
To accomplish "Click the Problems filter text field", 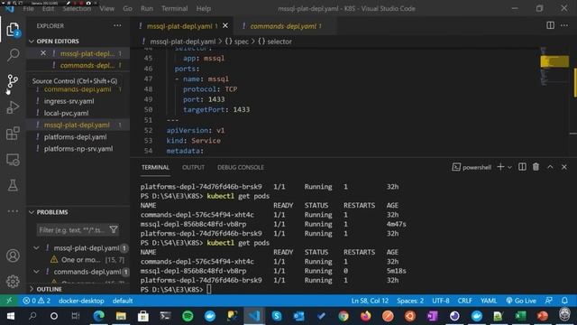I will [x=72, y=230].
